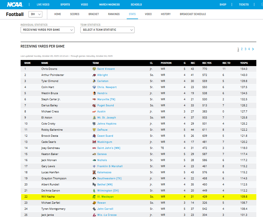
Task: Open the Ill. Wesleyan team link
Action: click(105, 197)
